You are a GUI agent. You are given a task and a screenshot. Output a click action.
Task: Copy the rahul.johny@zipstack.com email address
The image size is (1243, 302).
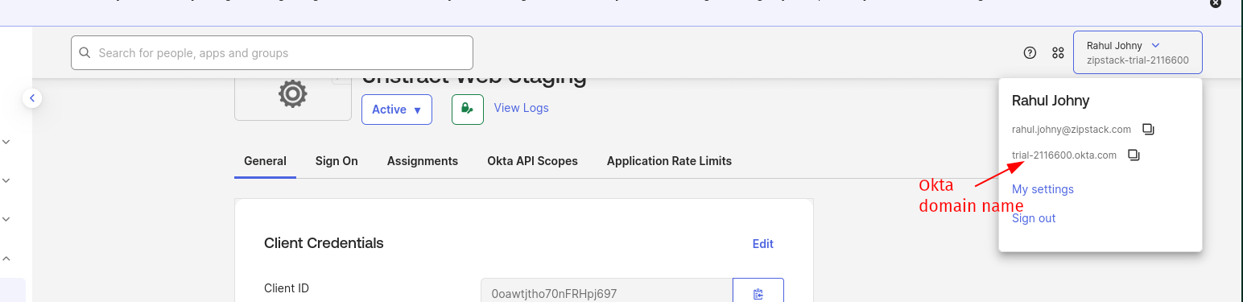point(1149,129)
